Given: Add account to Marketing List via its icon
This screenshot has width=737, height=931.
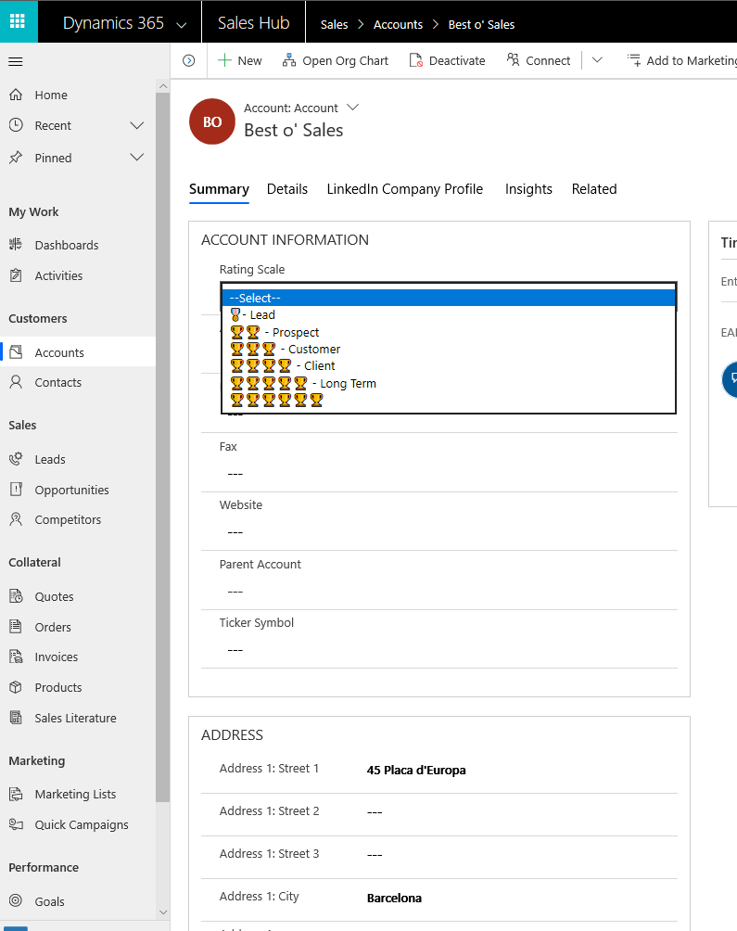Looking at the screenshot, I should pos(634,60).
